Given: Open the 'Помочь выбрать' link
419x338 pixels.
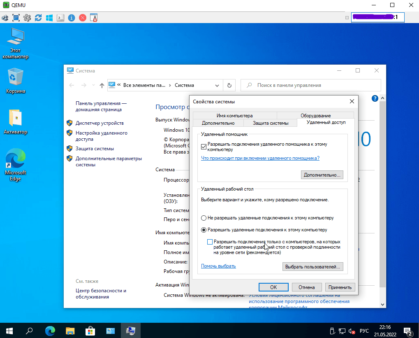Looking at the screenshot, I should [218, 266].
